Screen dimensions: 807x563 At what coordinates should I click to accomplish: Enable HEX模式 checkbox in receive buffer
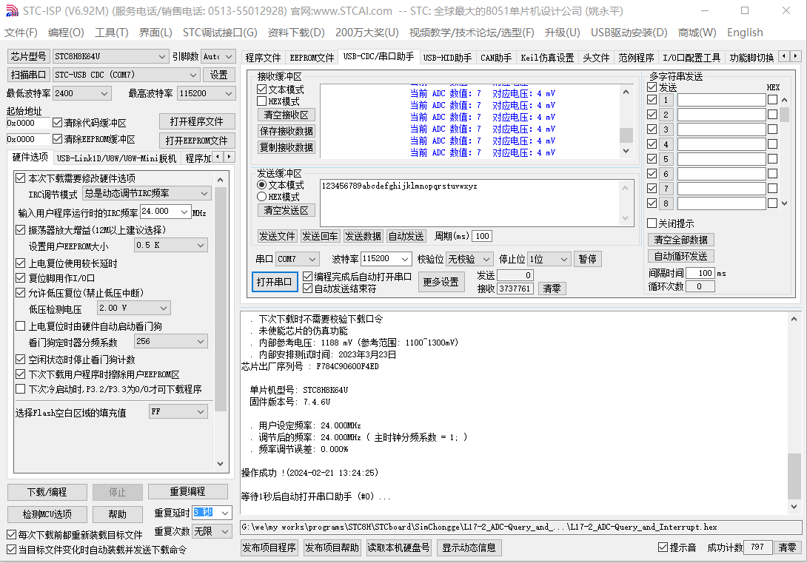tap(261, 101)
